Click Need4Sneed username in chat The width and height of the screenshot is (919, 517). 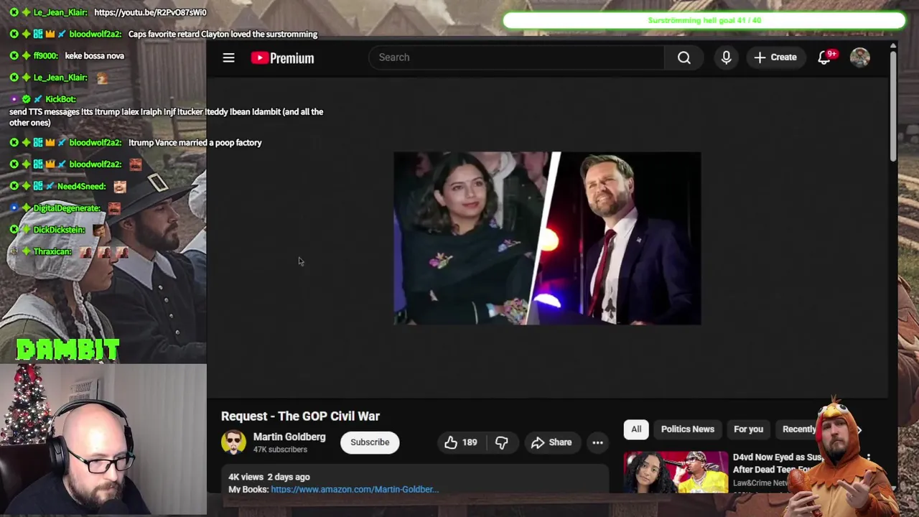tap(81, 187)
